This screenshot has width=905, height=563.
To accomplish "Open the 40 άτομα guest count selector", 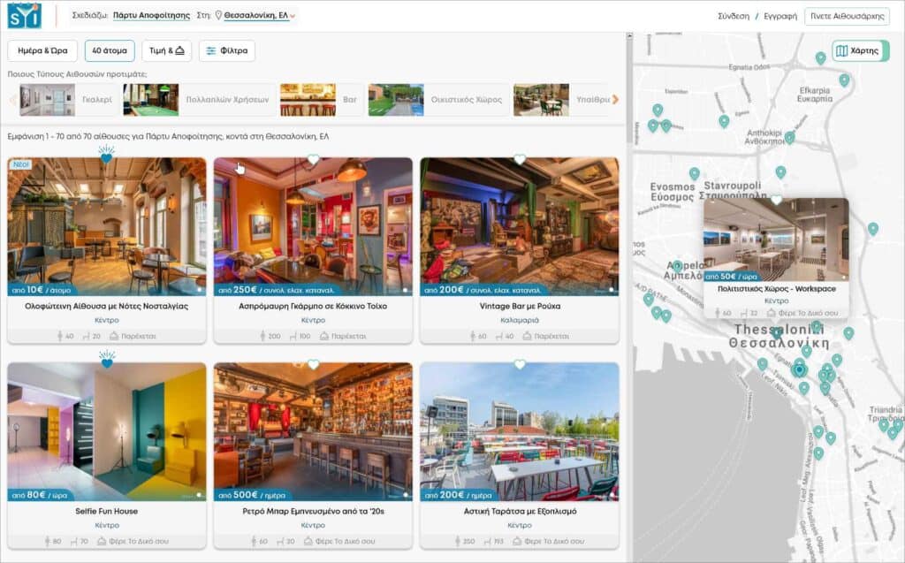I will click(110, 50).
